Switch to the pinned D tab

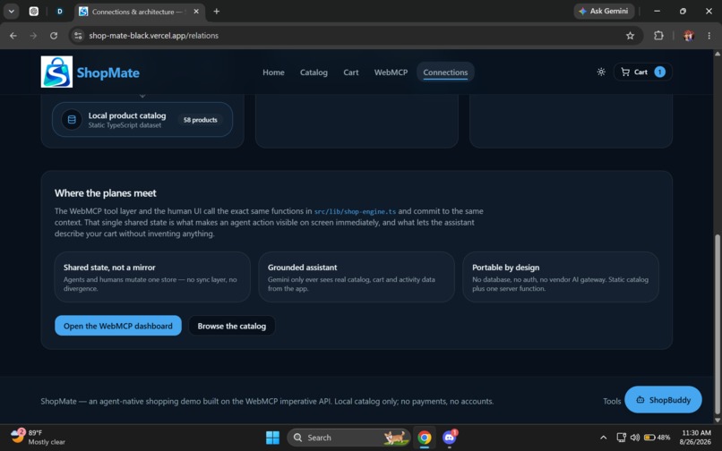[60, 12]
